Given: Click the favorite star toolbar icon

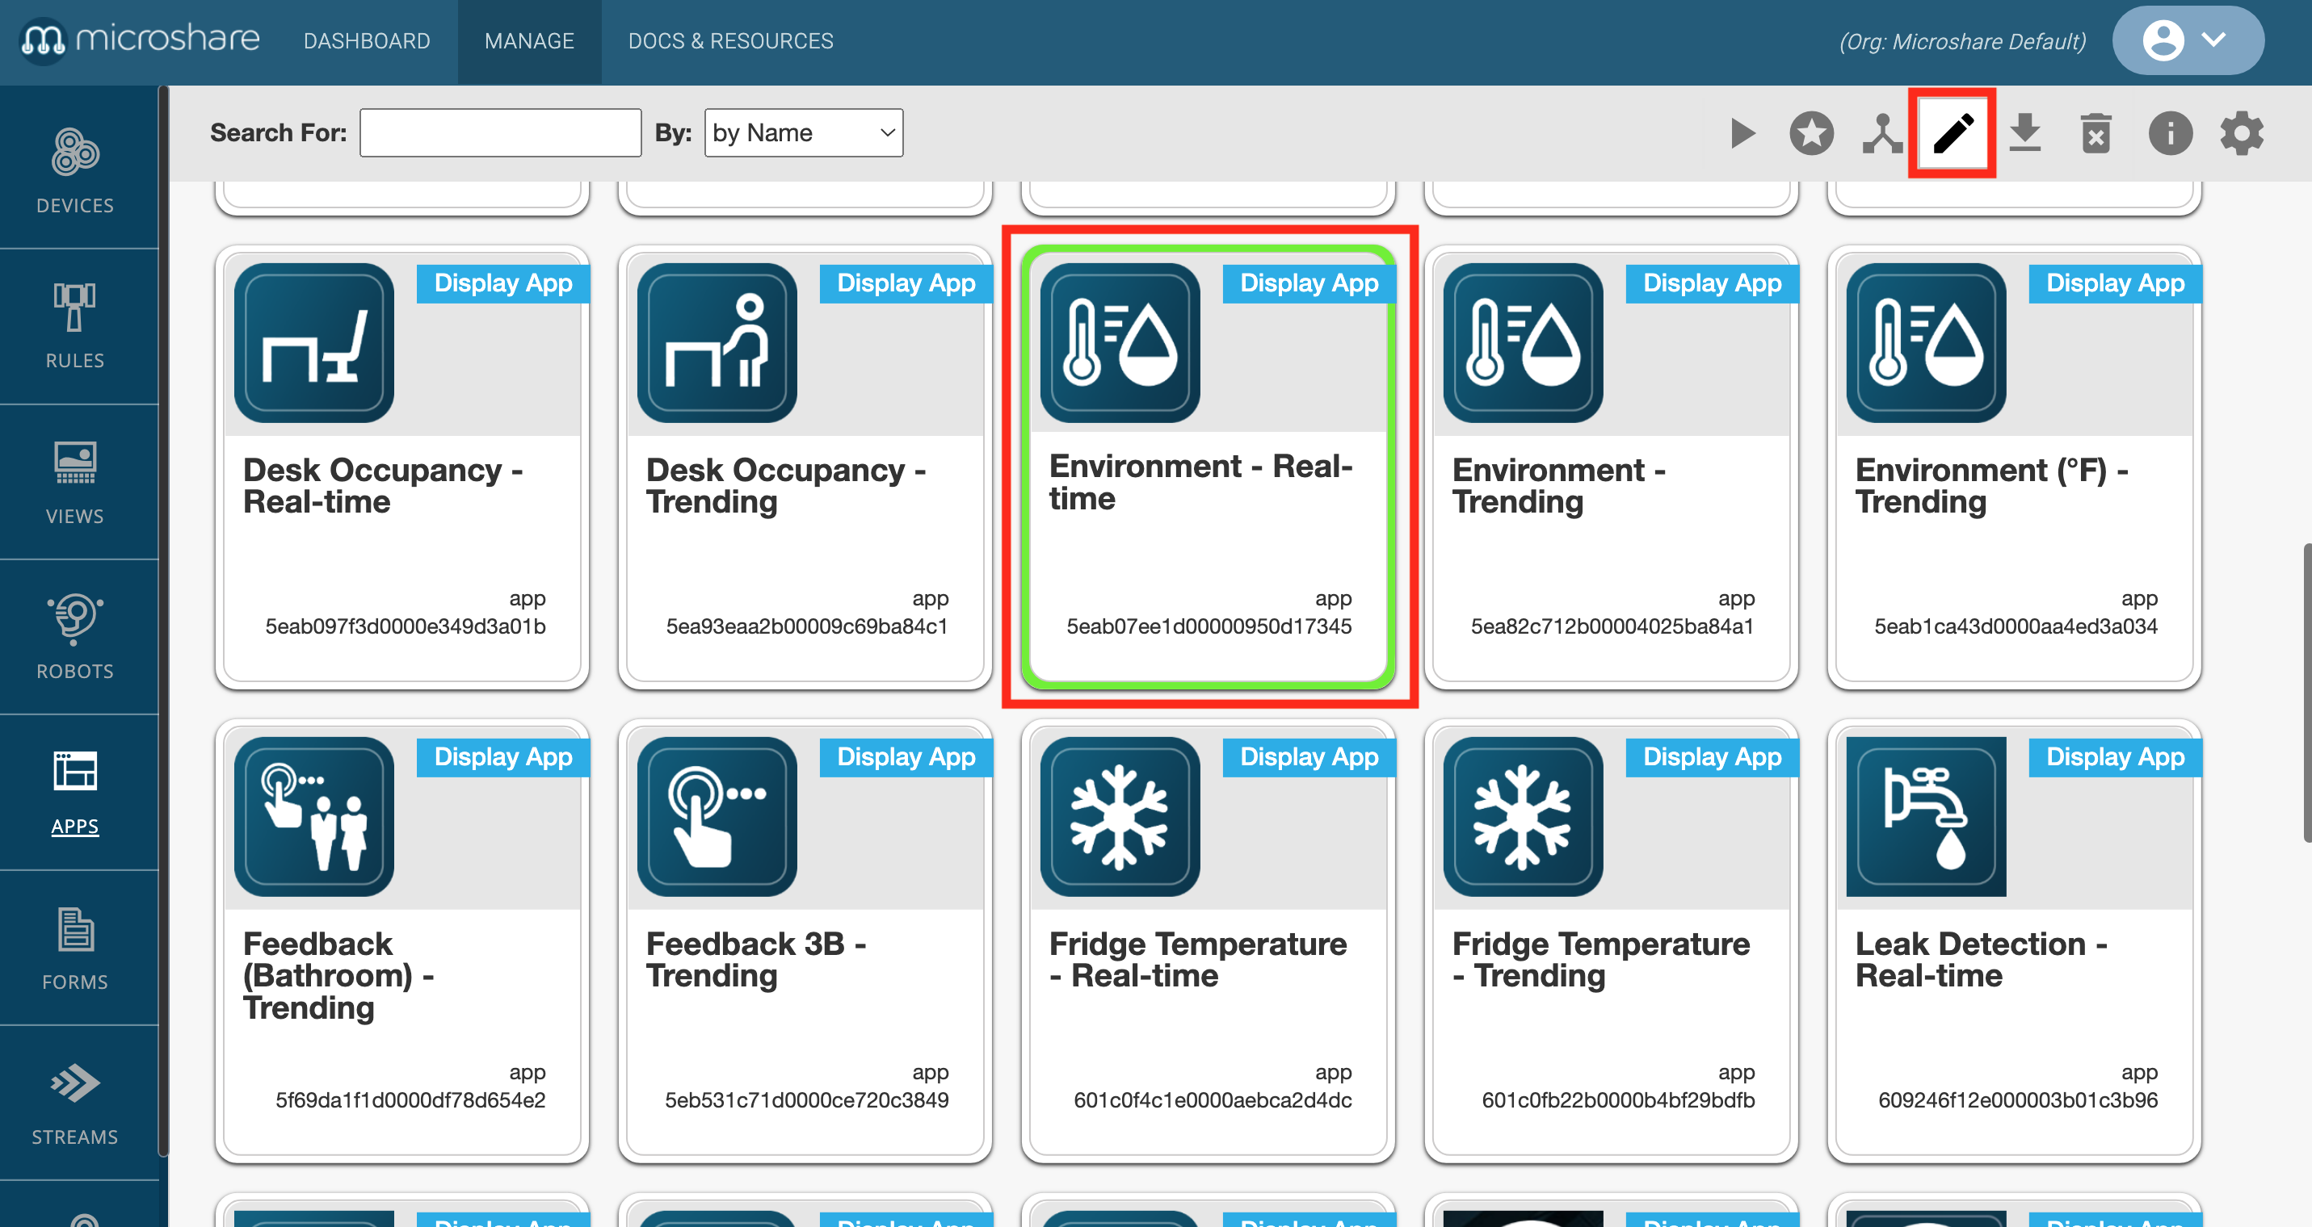Looking at the screenshot, I should pos(1811,134).
